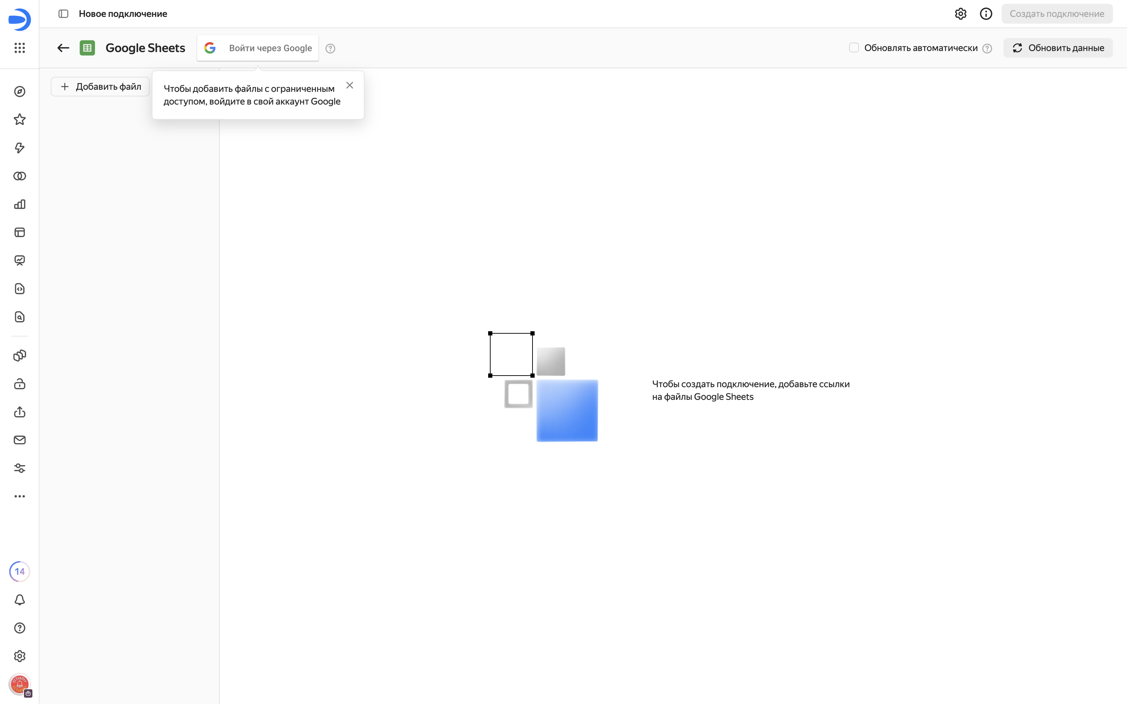Viewport: 1127px width, 704px height.
Task: Open help icon next to Google sign-in
Action: click(330, 49)
